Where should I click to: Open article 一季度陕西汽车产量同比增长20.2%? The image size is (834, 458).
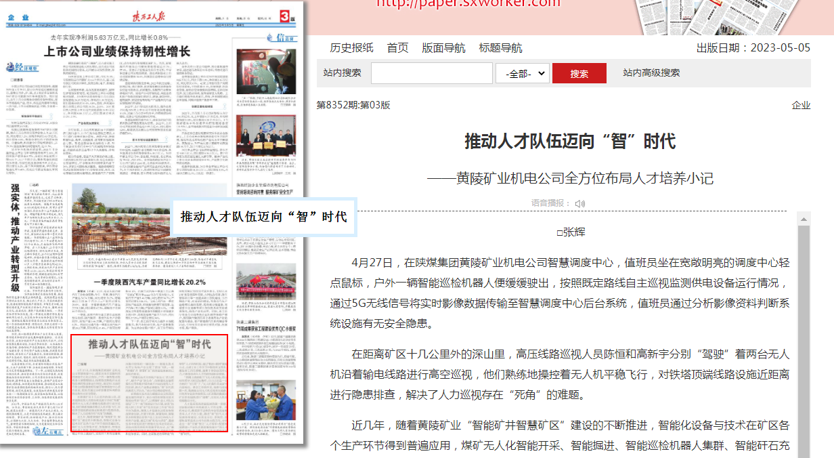click(x=149, y=281)
